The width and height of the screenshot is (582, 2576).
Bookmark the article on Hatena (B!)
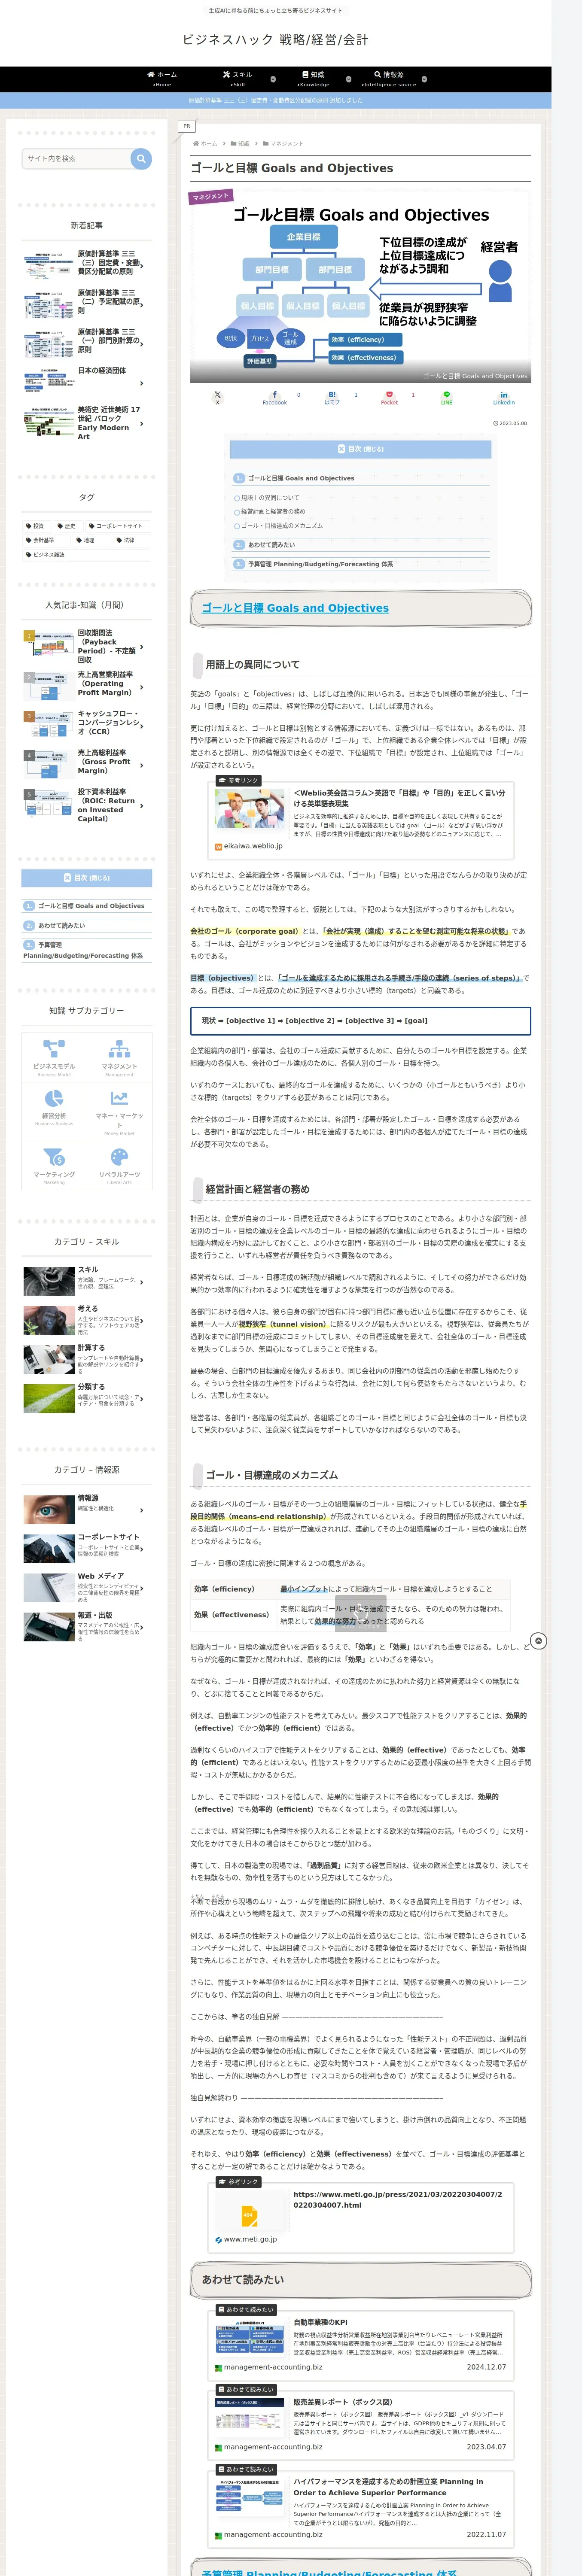tap(332, 397)
